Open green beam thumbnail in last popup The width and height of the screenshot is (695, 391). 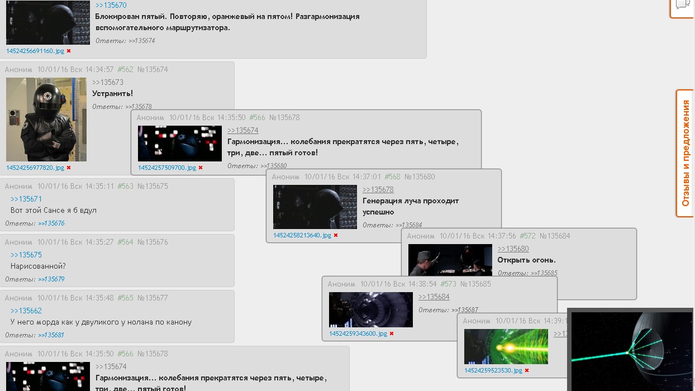506,347
